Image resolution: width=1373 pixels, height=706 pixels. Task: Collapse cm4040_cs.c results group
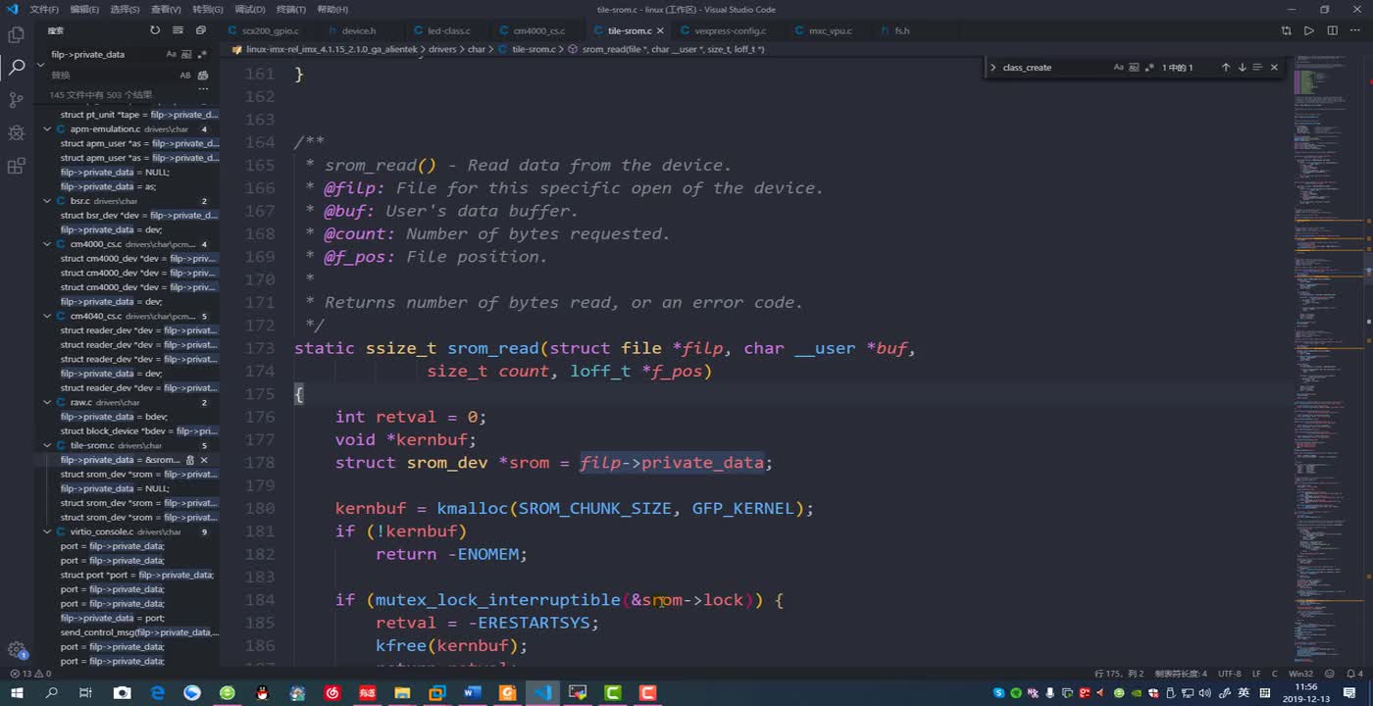(x=47, y=316)
